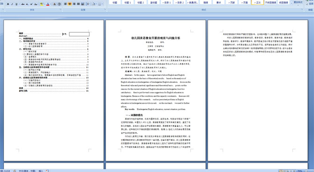
Task: Click the input box beside 学号
Action: 79,34
